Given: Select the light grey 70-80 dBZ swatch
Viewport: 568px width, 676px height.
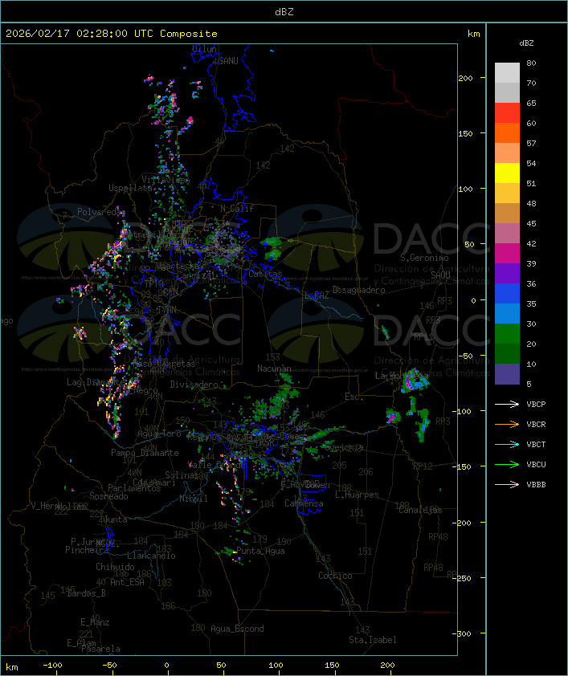Looking at the screenshot, I should pyautogui.click(x=507, y=73).
